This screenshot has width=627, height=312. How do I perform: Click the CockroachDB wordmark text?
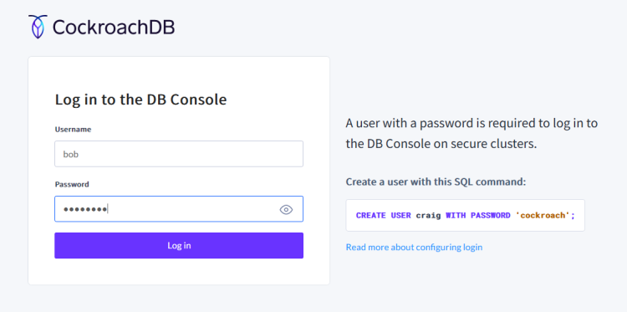[114, 28]
